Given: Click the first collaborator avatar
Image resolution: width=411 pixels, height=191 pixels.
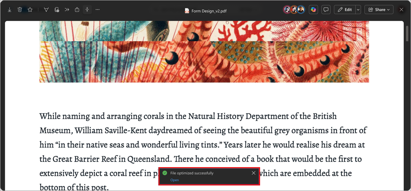Looking at the screenshot, I should click(287, 10).
